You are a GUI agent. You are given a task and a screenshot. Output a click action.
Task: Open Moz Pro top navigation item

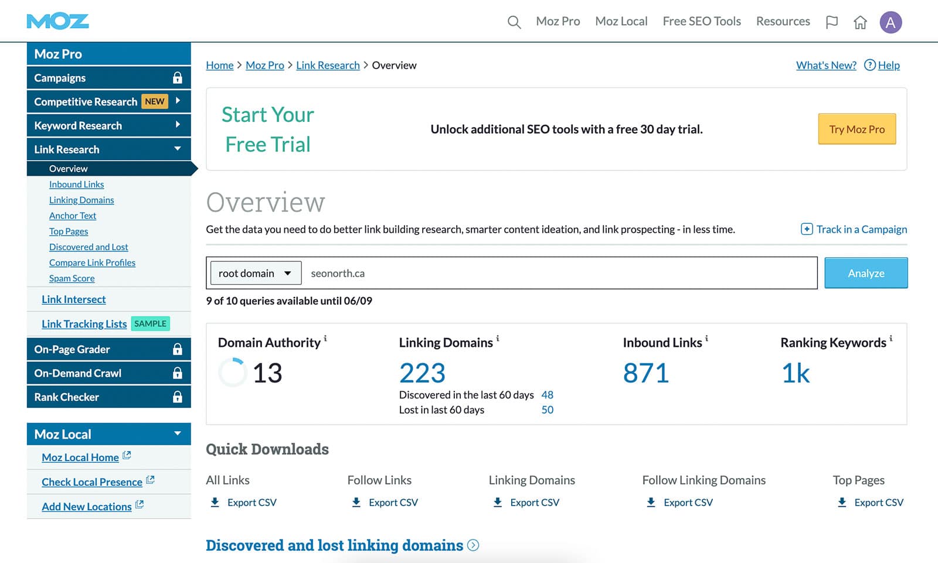pyautogui.click(x=558, y=21)
